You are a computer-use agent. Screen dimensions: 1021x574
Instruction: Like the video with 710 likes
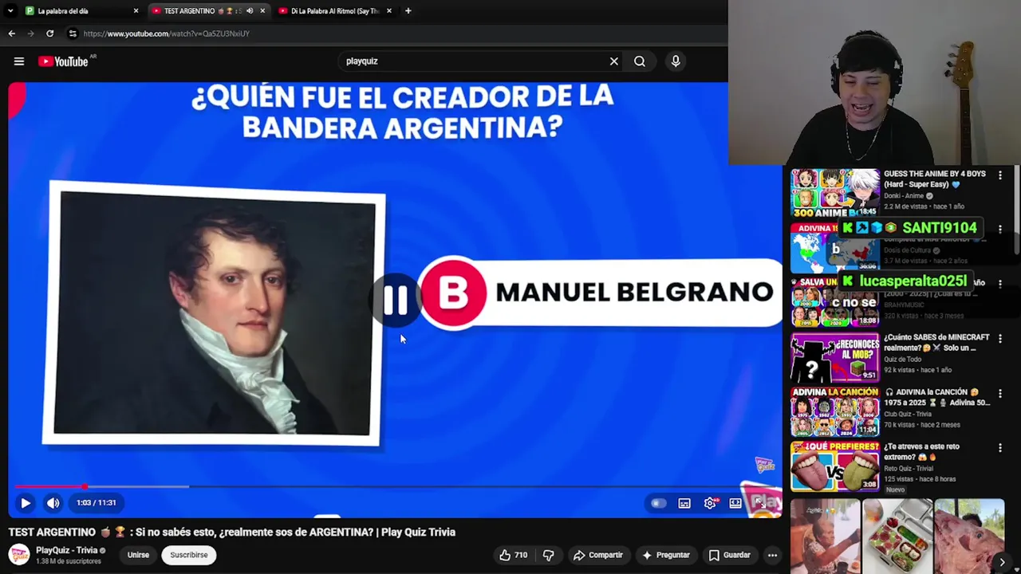[513, 555]
